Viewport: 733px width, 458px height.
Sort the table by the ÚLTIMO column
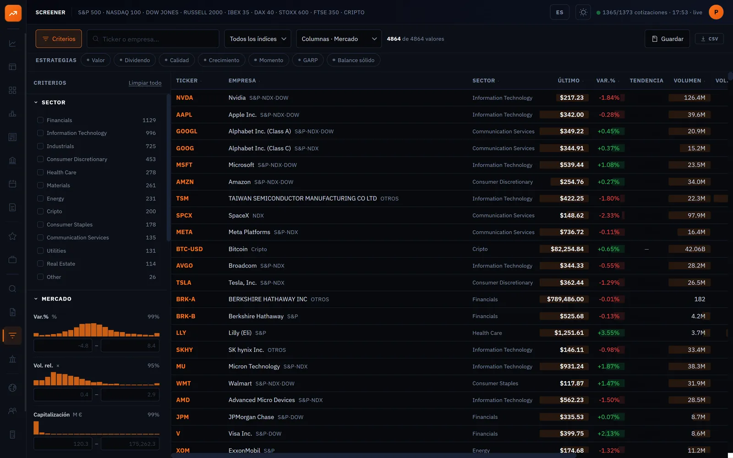pos(569,81)
